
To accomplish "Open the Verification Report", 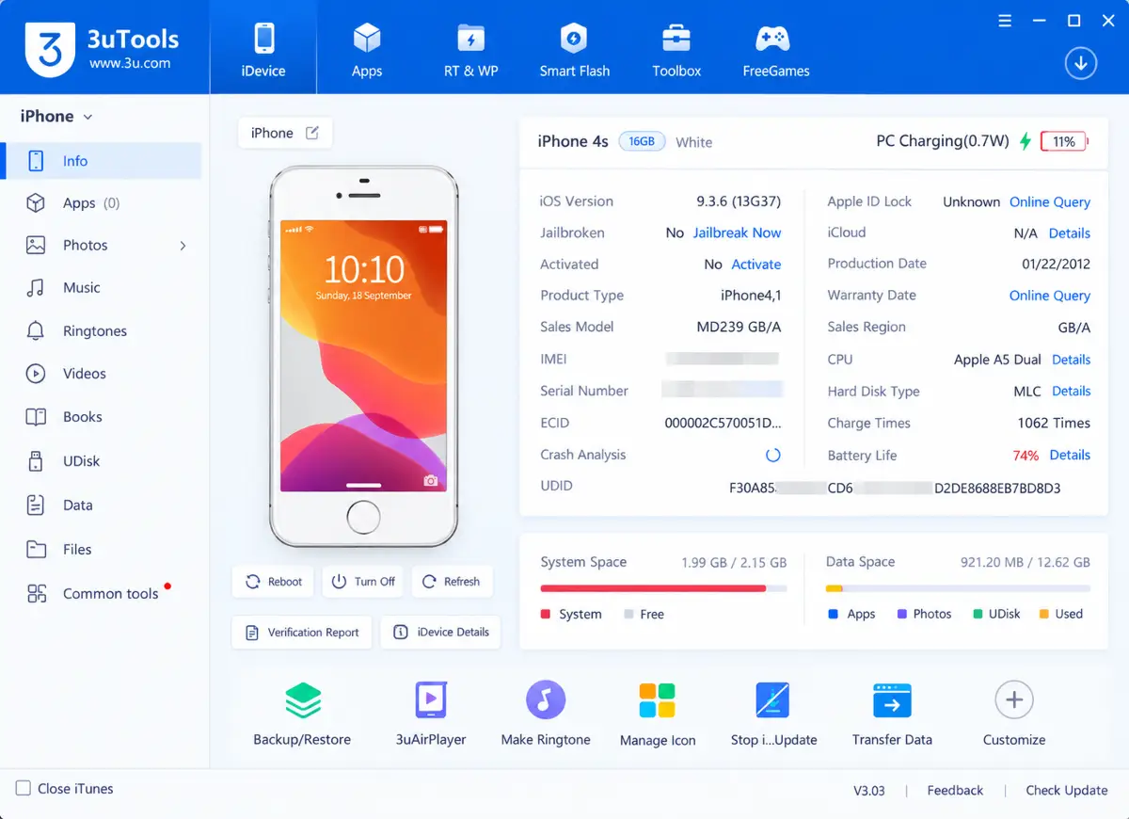I will point(302,633).
